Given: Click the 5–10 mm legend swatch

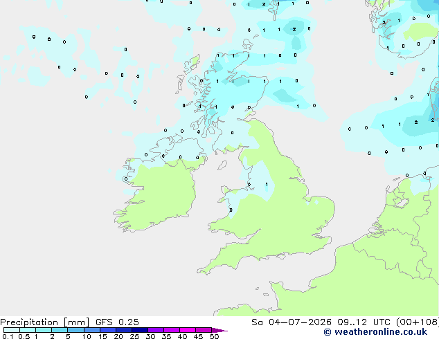Looking at the screenshot, I should 75,330.
